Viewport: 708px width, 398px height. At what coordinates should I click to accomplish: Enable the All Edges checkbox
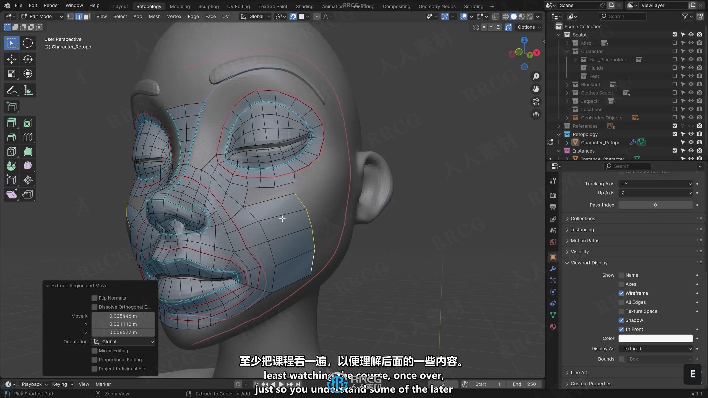(621, 302)
